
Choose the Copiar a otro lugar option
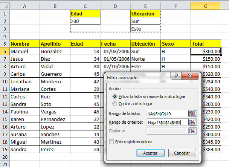coord(114,103)
